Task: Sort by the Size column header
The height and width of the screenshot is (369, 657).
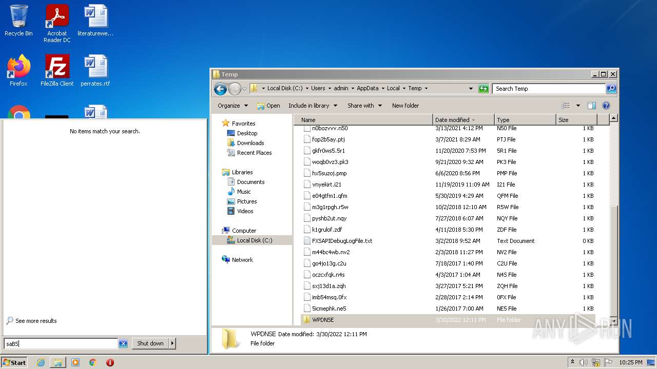Action: coord(577,120)
